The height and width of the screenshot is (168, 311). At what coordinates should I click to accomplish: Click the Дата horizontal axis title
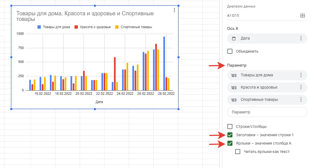(99, 102)
